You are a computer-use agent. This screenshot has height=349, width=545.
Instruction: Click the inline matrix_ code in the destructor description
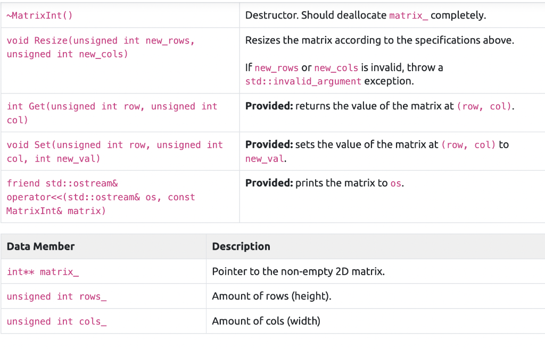pyautogui.click(x=408, y=15)
